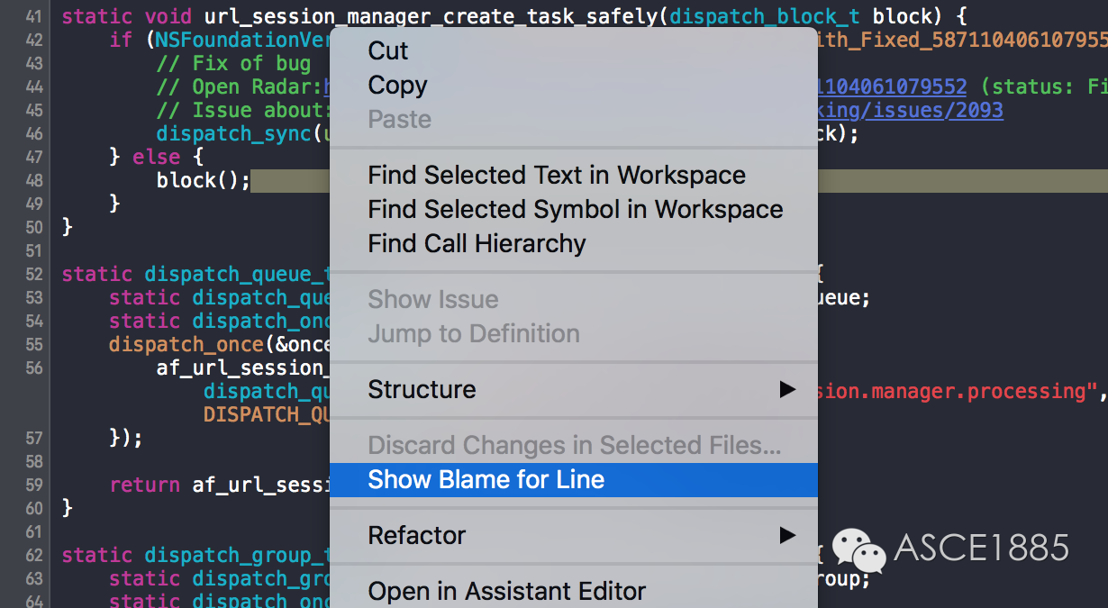The image size is (1108, 608).
Task: Click the Structure submenu arrow
Action: pyautogui.click(x=787, y=390)
